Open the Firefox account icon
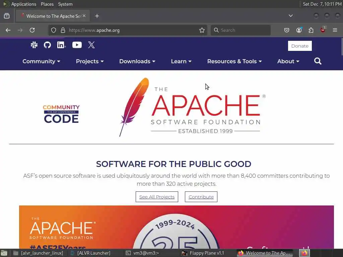The image size is (343, 257). tap(299, 30)
